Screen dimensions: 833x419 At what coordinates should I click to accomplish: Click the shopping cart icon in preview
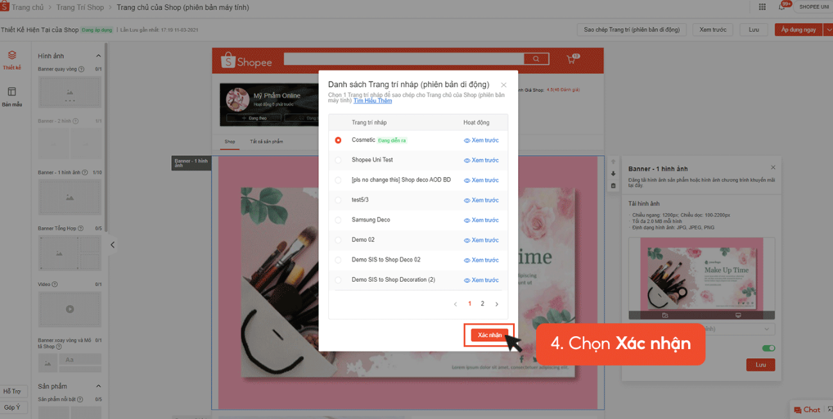(x=571, y=60)
